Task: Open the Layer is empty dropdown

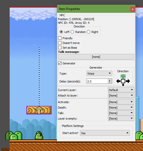Action: (x=121, y=119)
